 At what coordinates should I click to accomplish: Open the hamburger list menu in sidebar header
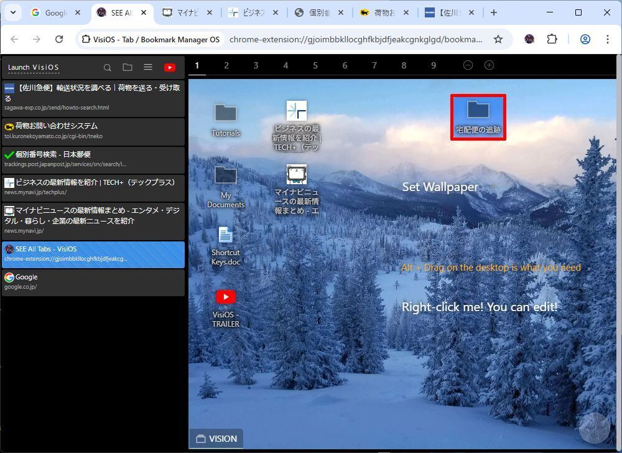point(148,67)
